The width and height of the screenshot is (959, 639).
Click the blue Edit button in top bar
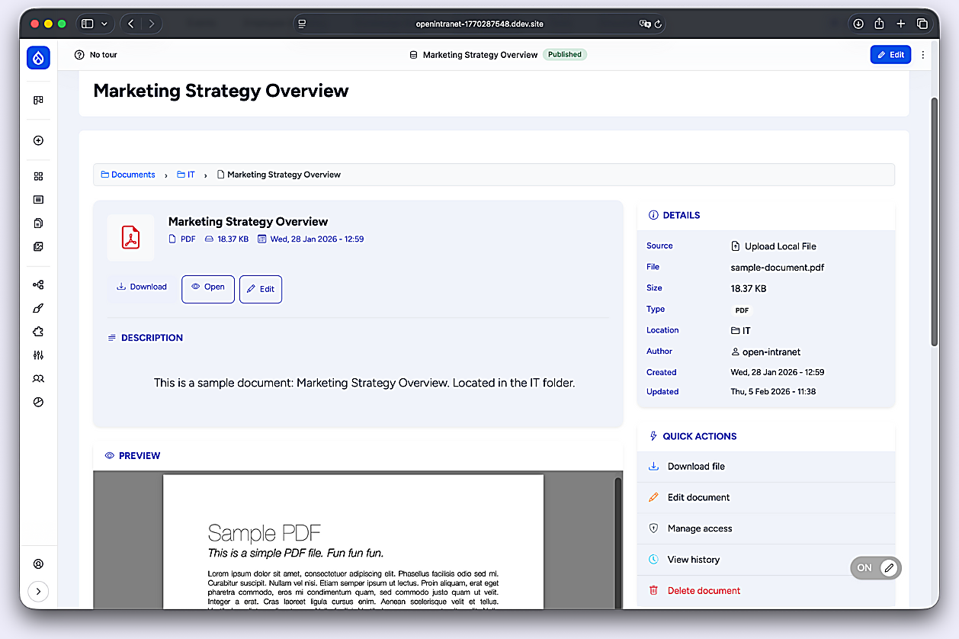[x=890, y=55]
